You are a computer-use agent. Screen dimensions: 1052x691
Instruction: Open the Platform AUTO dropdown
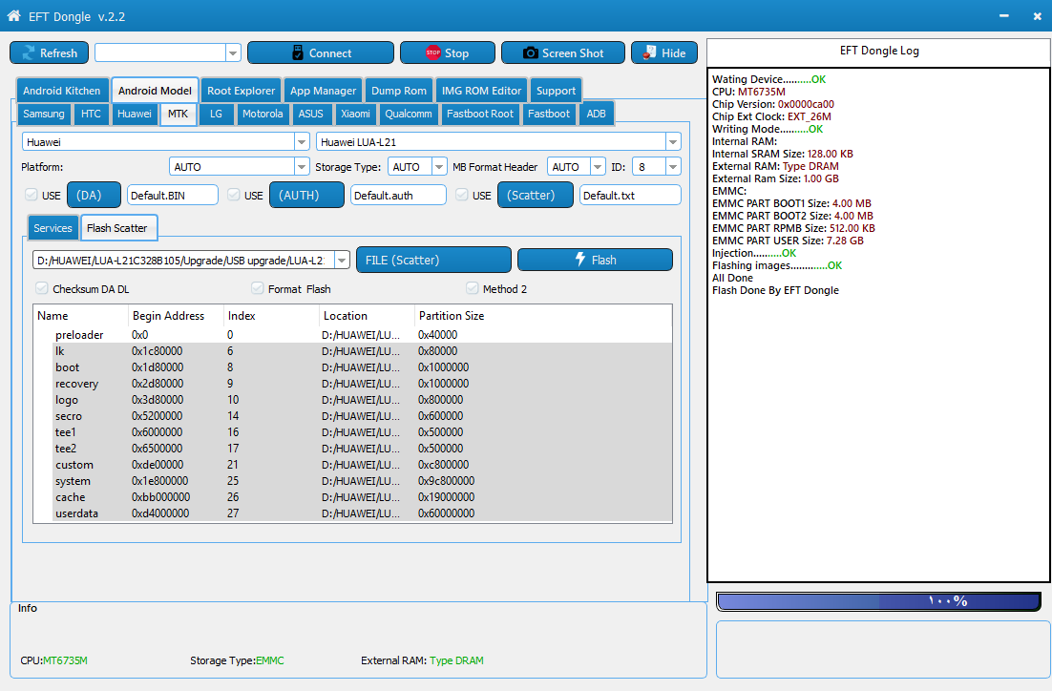tap(302, 166)
